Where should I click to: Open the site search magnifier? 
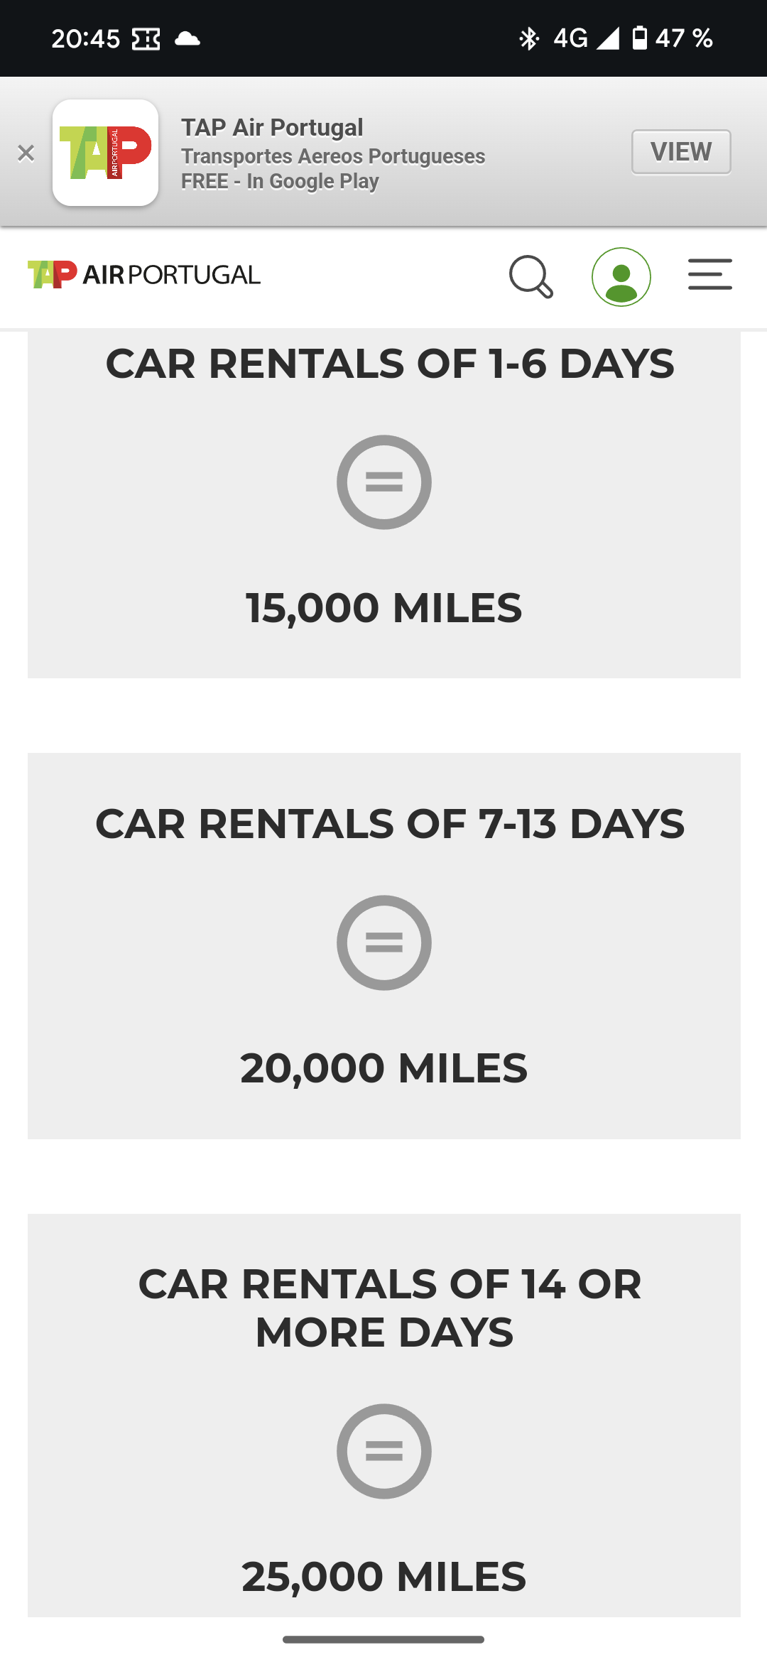point(531,276)
